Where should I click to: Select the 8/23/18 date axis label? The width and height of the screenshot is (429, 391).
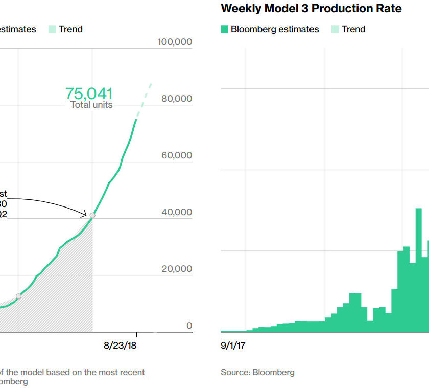(120, 346)
